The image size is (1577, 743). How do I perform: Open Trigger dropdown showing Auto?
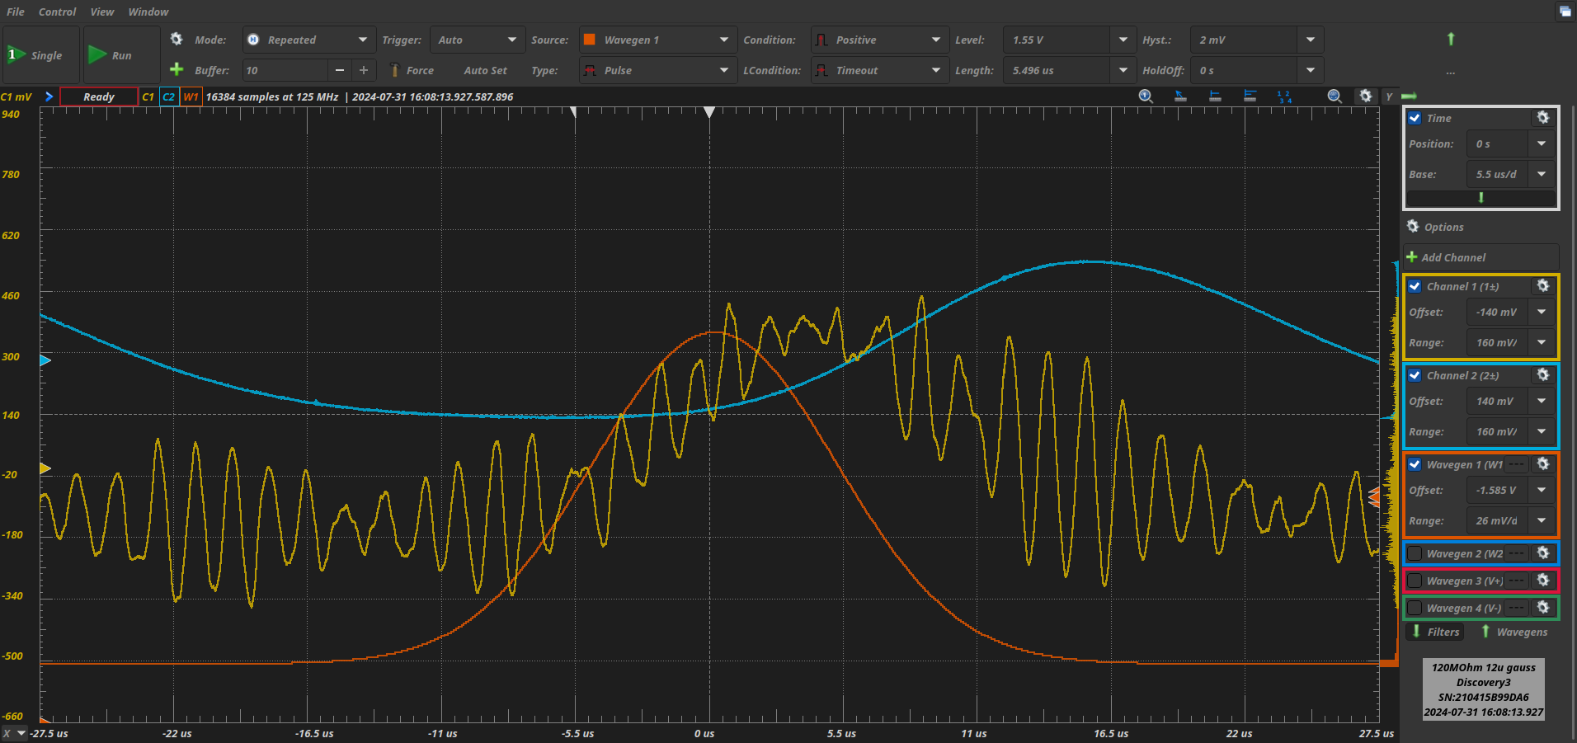click(x=478, y=40)
